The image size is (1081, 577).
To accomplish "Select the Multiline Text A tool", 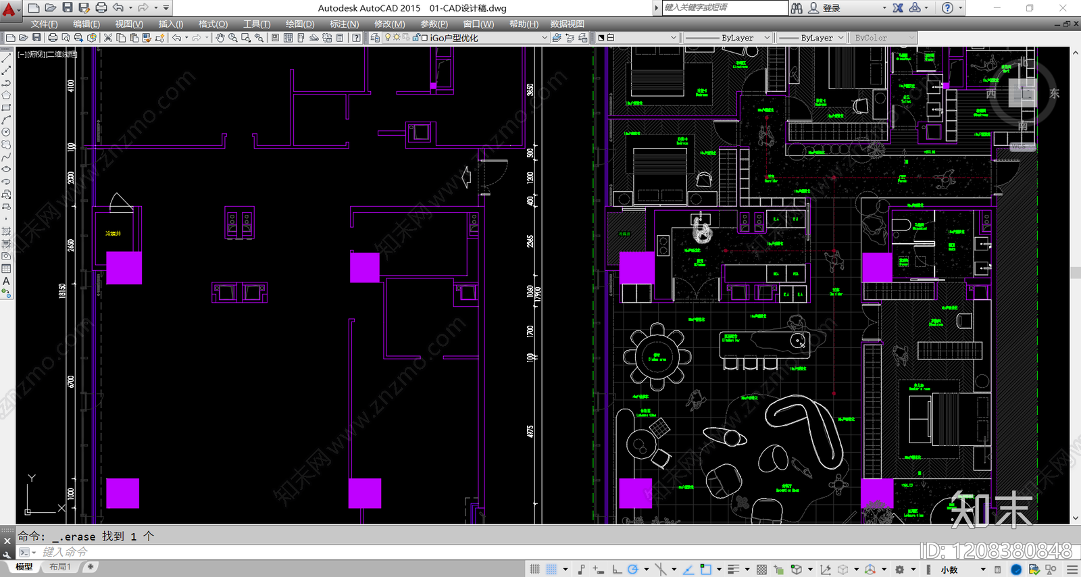I will click(7, 281).
